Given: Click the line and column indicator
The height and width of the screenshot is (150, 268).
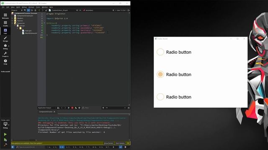Looking at the screenshot, I should pyautogui.click(x=121, y=10).
